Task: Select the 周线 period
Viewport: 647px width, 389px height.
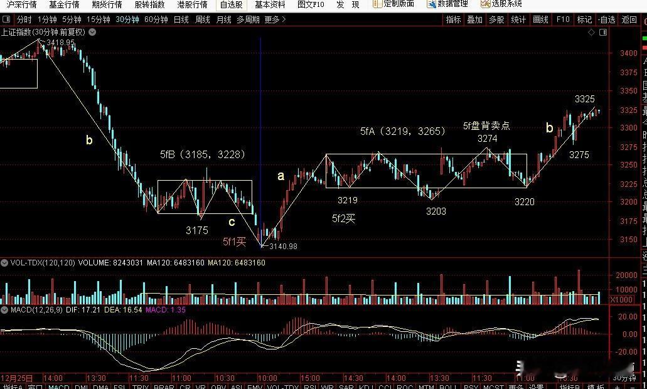Action: pyautogui.click(x=203, y=19)
